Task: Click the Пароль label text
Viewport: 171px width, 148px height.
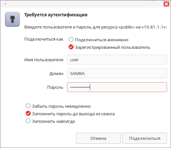Action: click(55, 87)
